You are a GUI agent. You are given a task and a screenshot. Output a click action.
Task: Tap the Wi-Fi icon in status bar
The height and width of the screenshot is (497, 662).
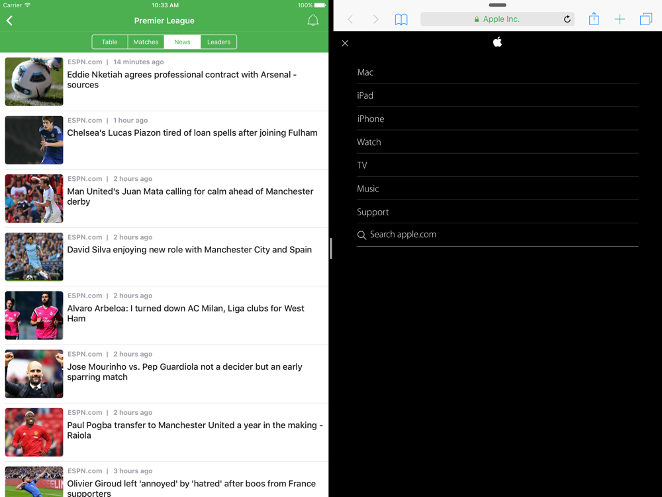[27, 5]
